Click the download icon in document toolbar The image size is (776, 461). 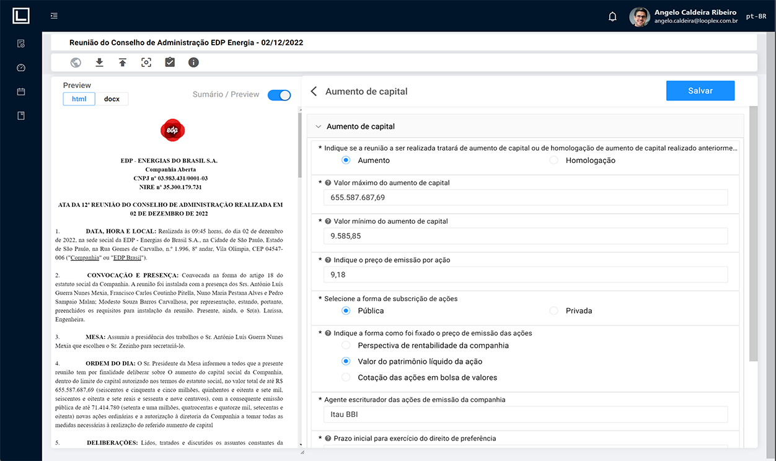click(99, 63)
